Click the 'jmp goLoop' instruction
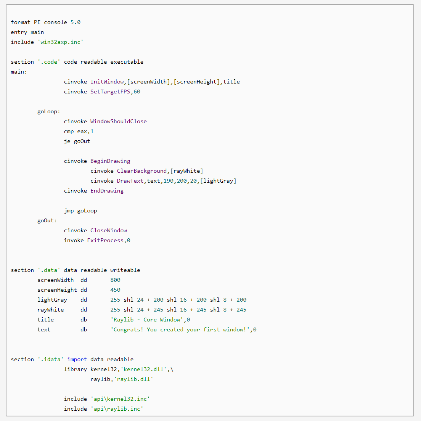The height and width of the screenshot is (421, 421). tap(80, 211)
